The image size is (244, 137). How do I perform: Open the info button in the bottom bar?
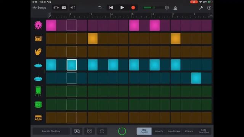point(102,131)
